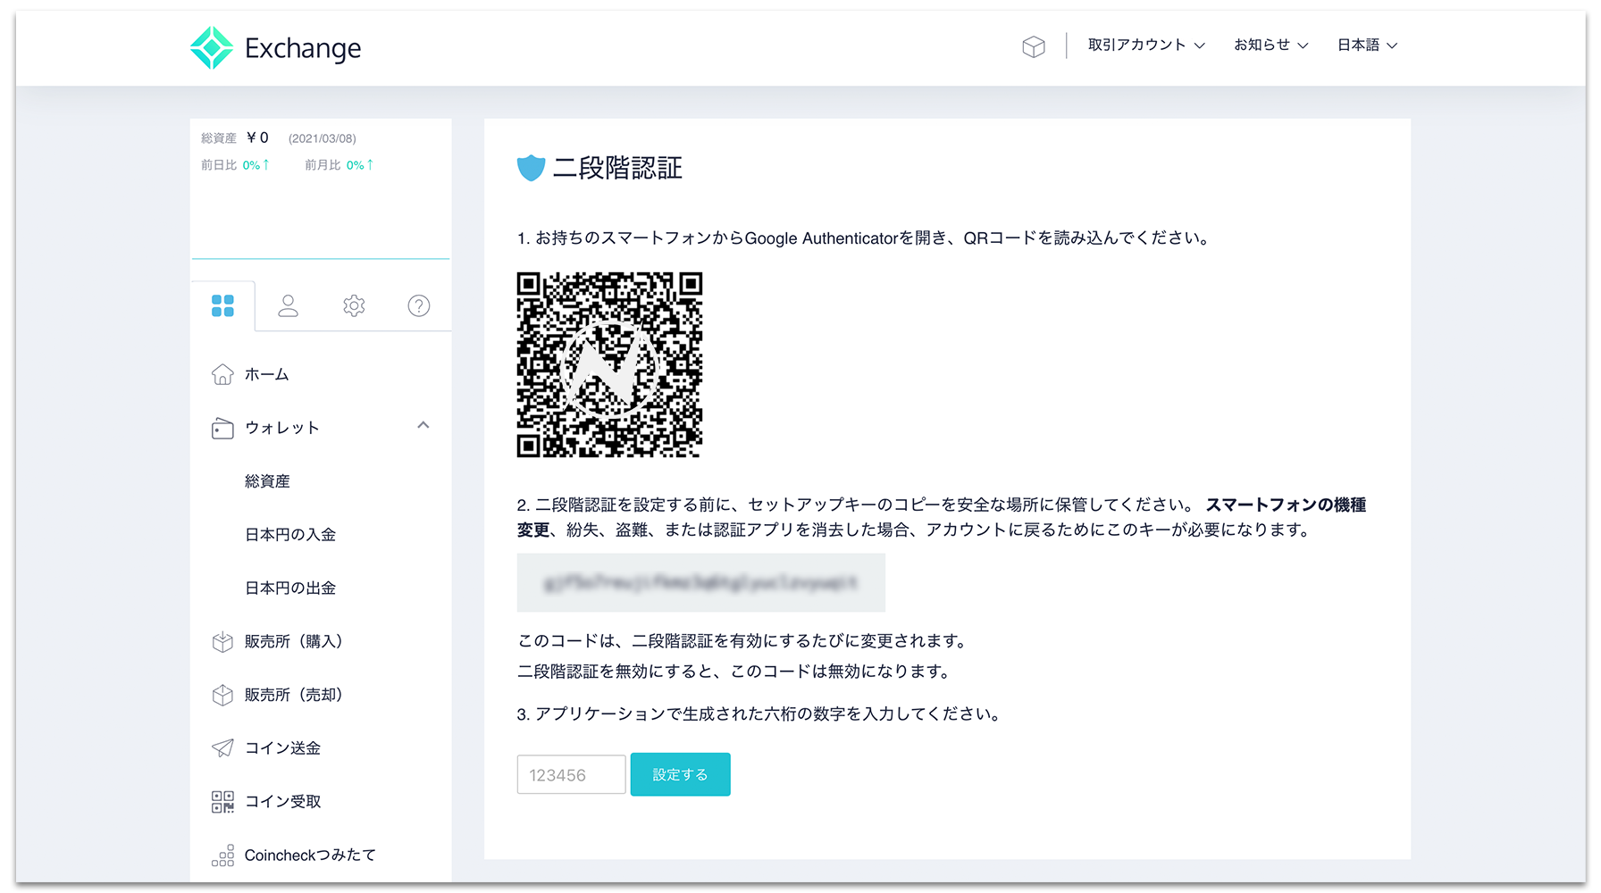This screenshot has height=893, width=1601.
Task: Click the コイン送金 paper plane icon
Action: [x=221, y=748]
